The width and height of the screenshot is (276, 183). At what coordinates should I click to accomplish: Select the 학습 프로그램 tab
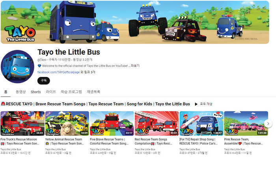[x=71, y=91]
